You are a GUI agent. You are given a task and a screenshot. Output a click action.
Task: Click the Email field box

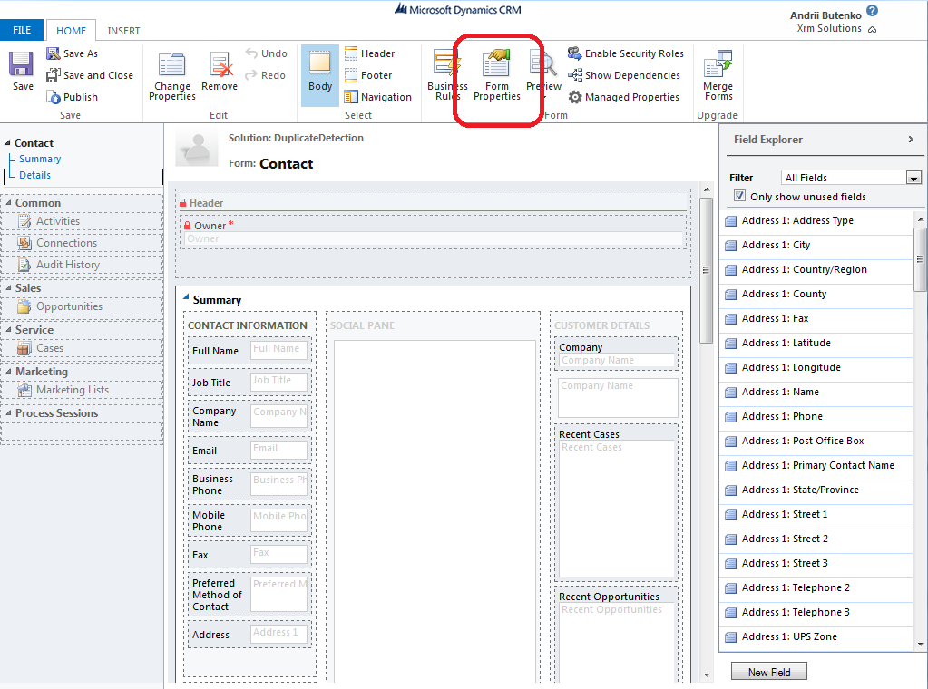point(278,450)
